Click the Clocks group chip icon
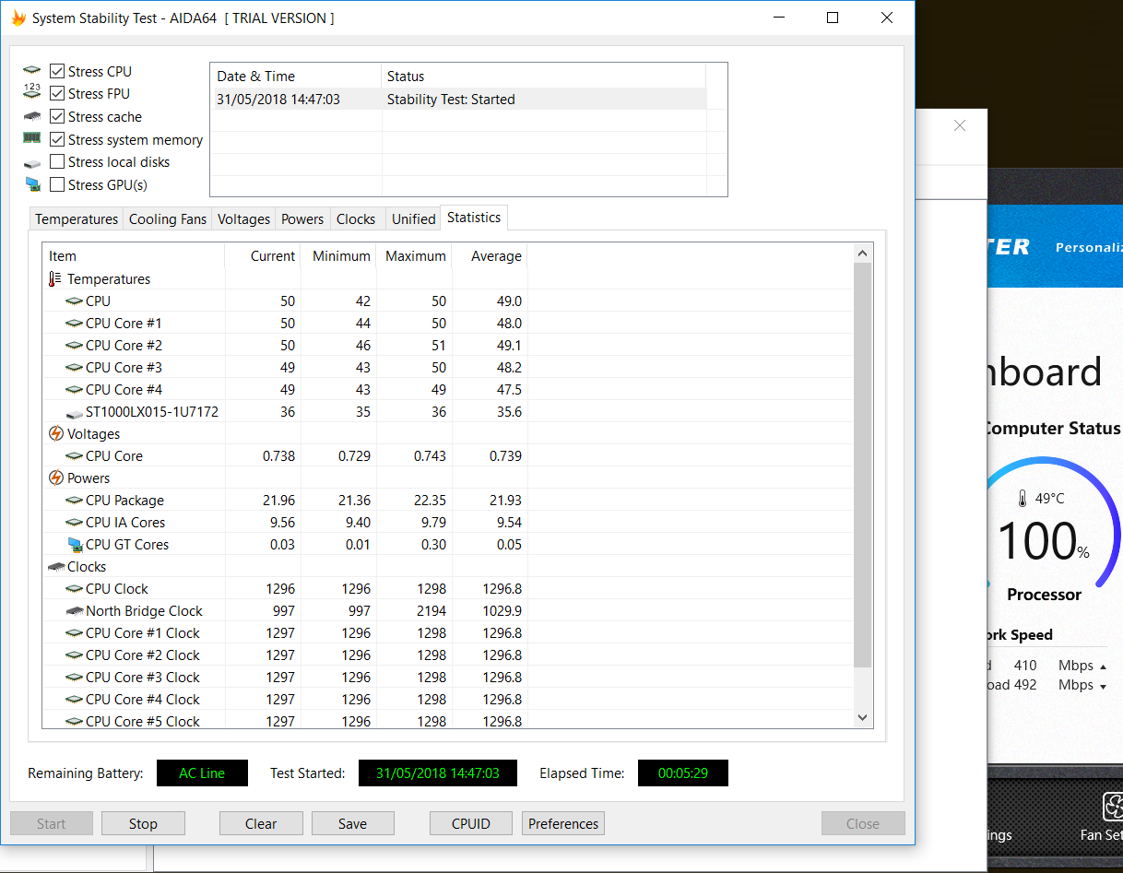Viewport: 1123px width, 873px height. click(56, 567)
